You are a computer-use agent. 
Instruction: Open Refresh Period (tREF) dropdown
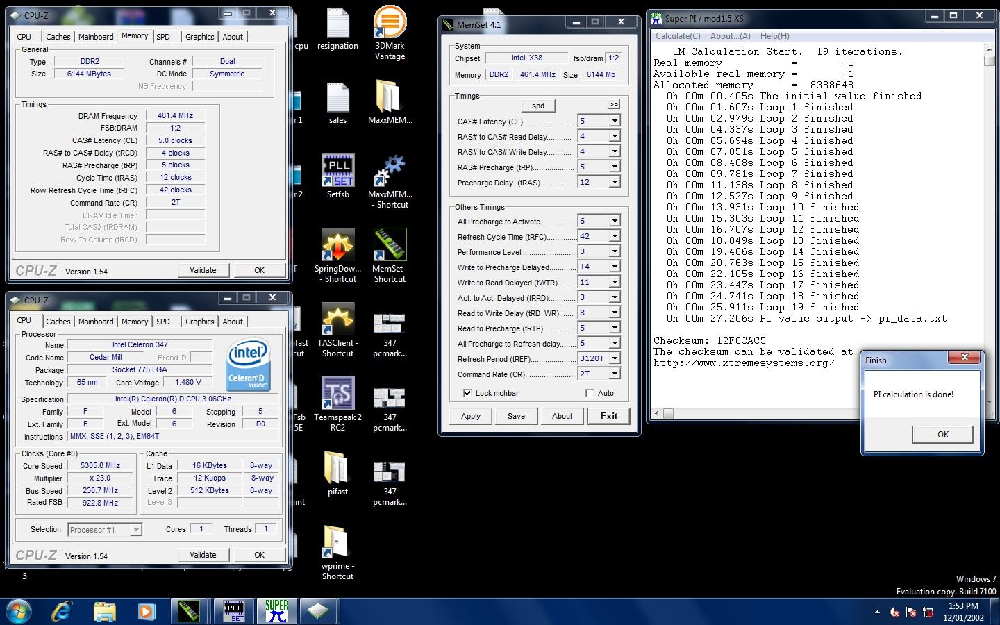point(615,358)
